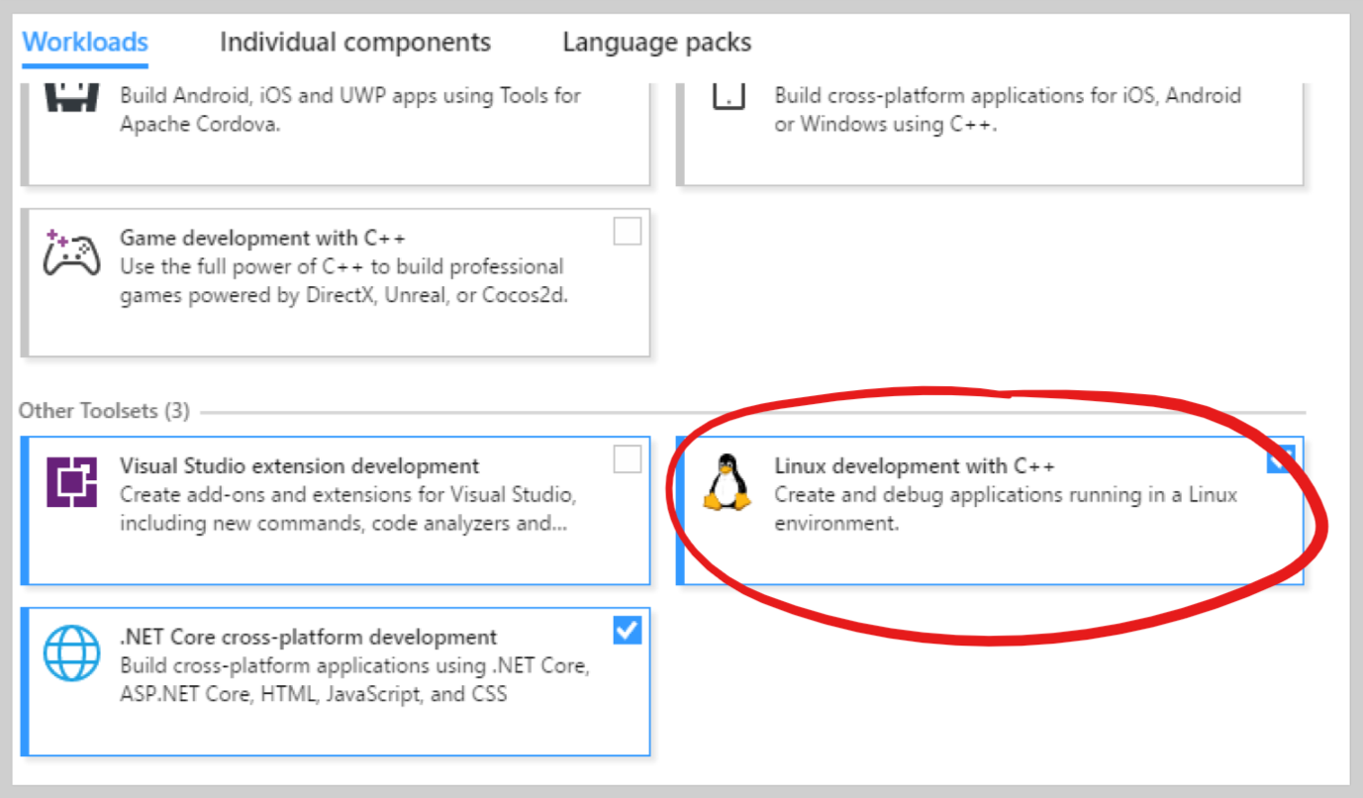Select Linux development with C++ workload title
The width and height of the screenshot is (1363, 798).
pos(914,466)
